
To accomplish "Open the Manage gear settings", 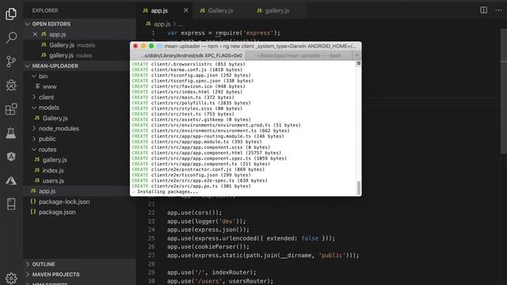I will (11, 278).
